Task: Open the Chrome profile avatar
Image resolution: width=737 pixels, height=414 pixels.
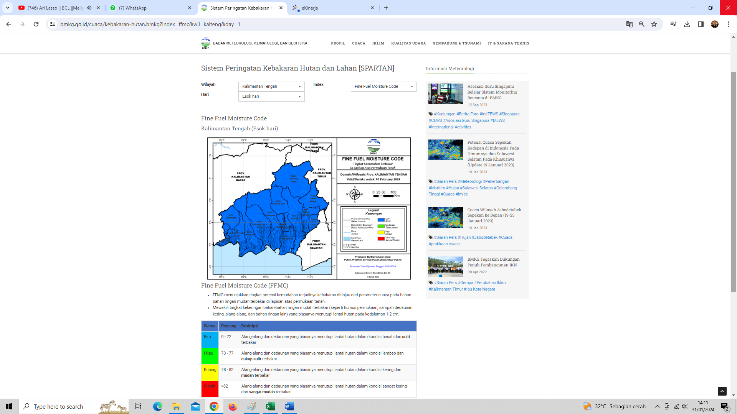Action: 715,24
